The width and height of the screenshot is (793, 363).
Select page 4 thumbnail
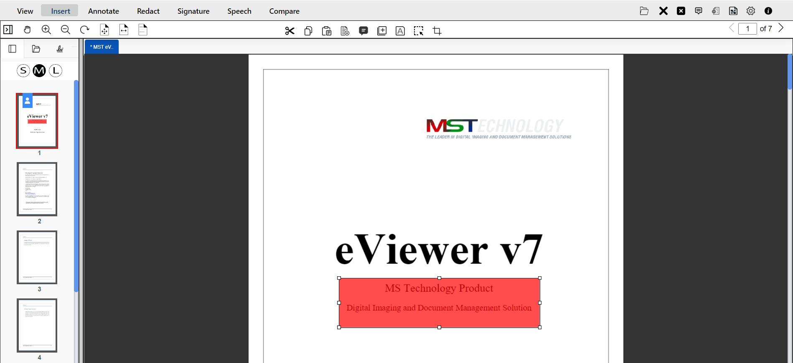(x=37, y=325)
